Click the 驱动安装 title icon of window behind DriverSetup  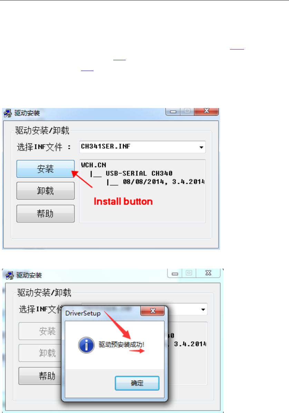(x=10, y=276)
